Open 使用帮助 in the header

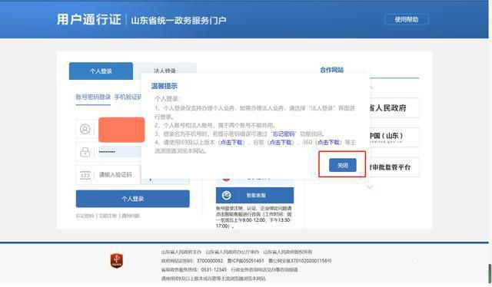[407, 19]
